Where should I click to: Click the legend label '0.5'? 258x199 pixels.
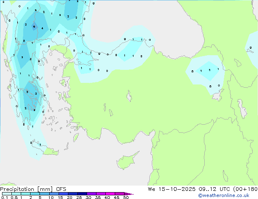14,197
